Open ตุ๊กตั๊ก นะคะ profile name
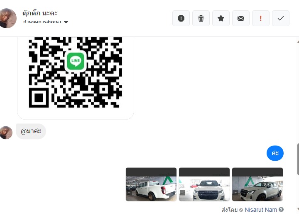 coord(40,13)
